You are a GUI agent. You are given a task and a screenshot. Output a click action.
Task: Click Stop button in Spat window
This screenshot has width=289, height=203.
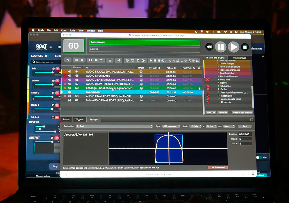[x=55, y=166]
